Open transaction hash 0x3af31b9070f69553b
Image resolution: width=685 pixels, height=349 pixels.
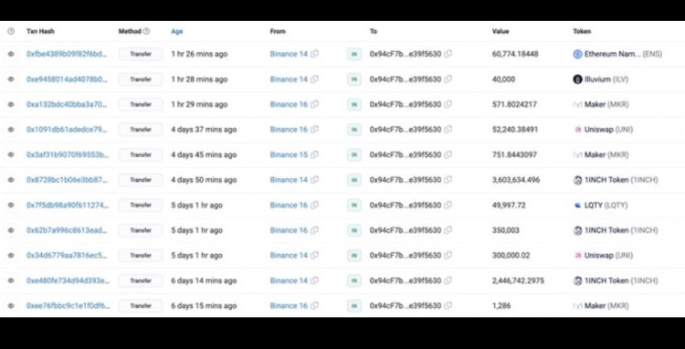(x=68, y=154)
